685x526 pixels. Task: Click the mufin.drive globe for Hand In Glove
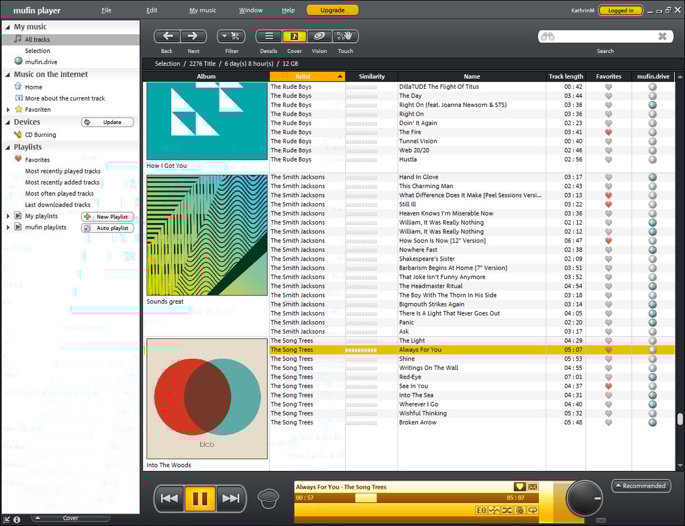pyautogui.click(x=652, y=177)
